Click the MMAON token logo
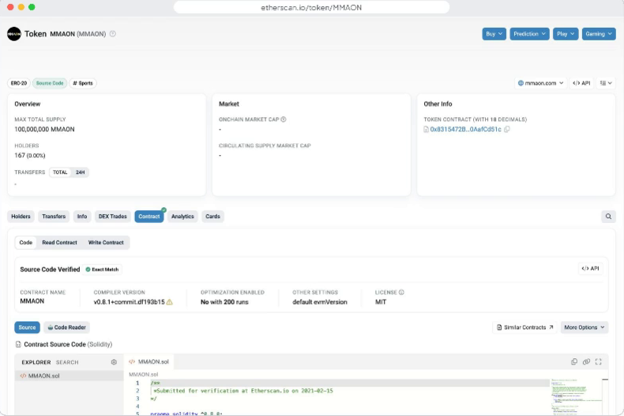The height and width of the screenshot is (416, 624). (x=14, y=34)
